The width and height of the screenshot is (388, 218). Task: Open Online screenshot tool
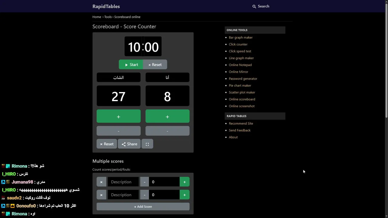click(x=242, y=106)
